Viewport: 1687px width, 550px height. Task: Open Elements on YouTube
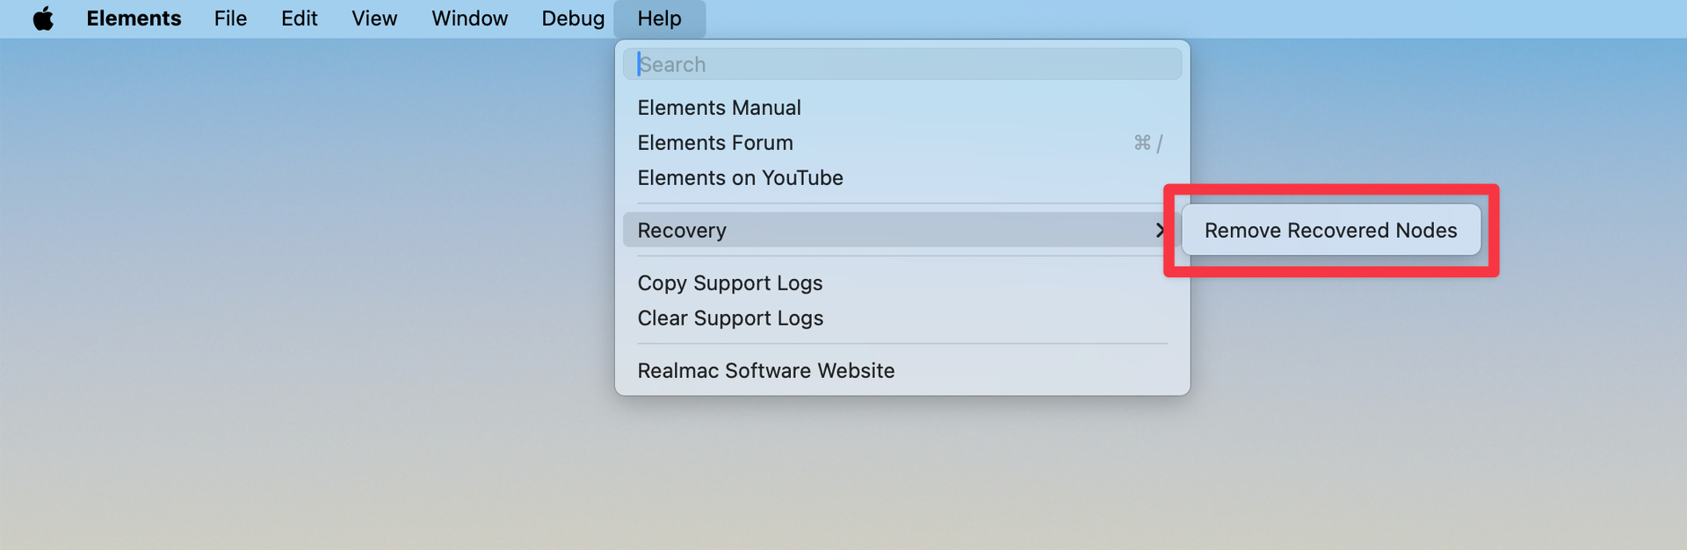(740, 178)
